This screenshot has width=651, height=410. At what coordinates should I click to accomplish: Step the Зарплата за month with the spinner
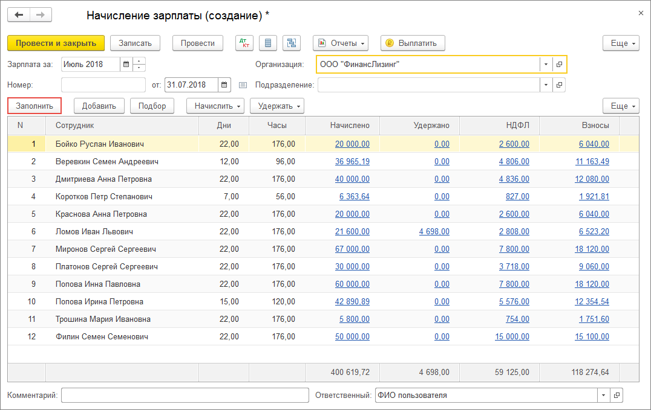point(139,64)
